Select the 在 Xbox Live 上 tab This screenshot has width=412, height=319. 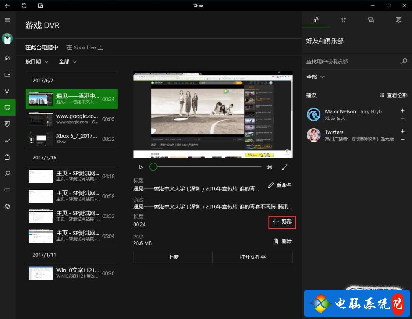(85, 47)
